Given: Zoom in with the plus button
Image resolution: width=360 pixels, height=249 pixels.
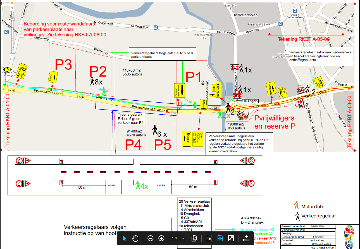Looking at the screenshot, I should [161, 238].
